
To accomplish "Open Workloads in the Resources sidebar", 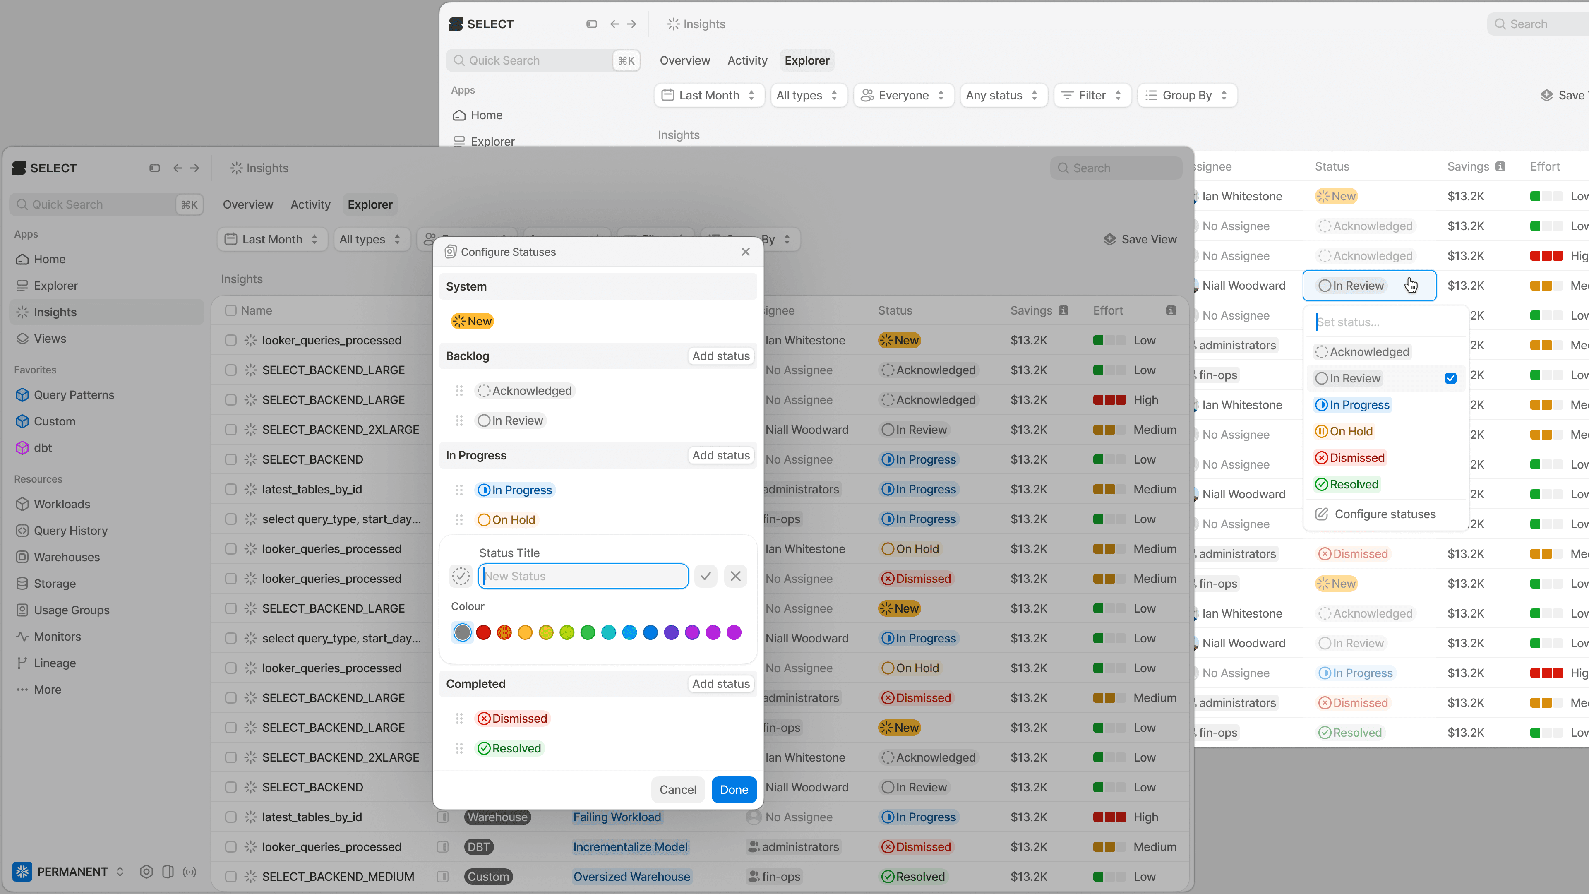I will [62, 504].
